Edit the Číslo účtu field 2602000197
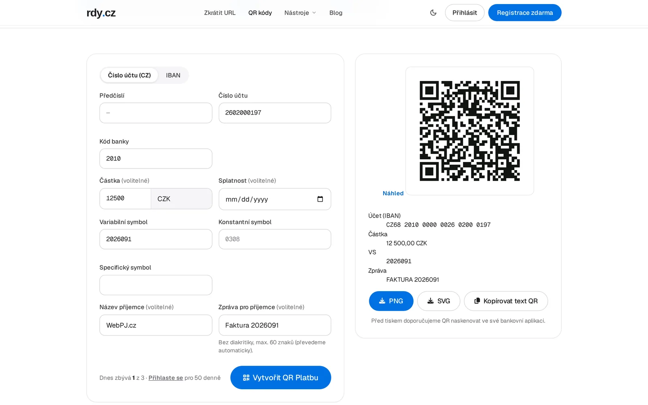Screen dimensions: 648x405 coord(275,113)
